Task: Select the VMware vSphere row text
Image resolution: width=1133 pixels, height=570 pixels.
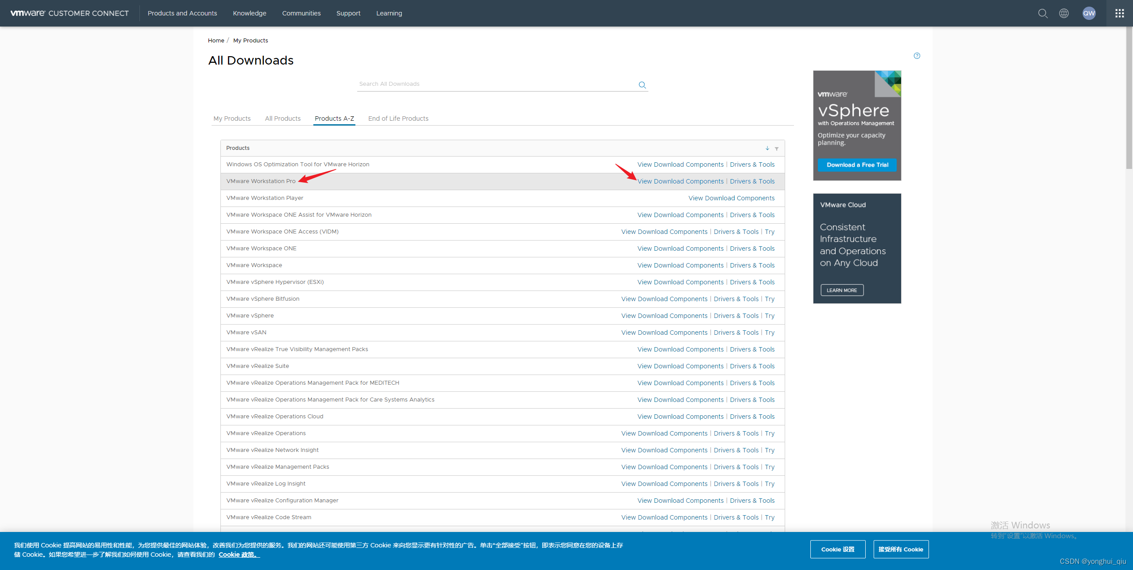Action: (250, 316)
